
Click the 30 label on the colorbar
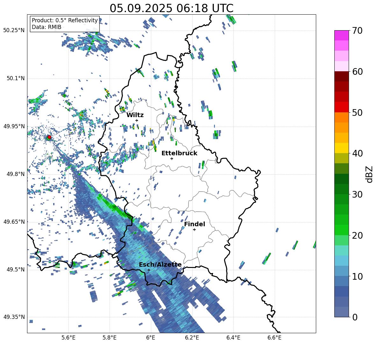point(357,194)
